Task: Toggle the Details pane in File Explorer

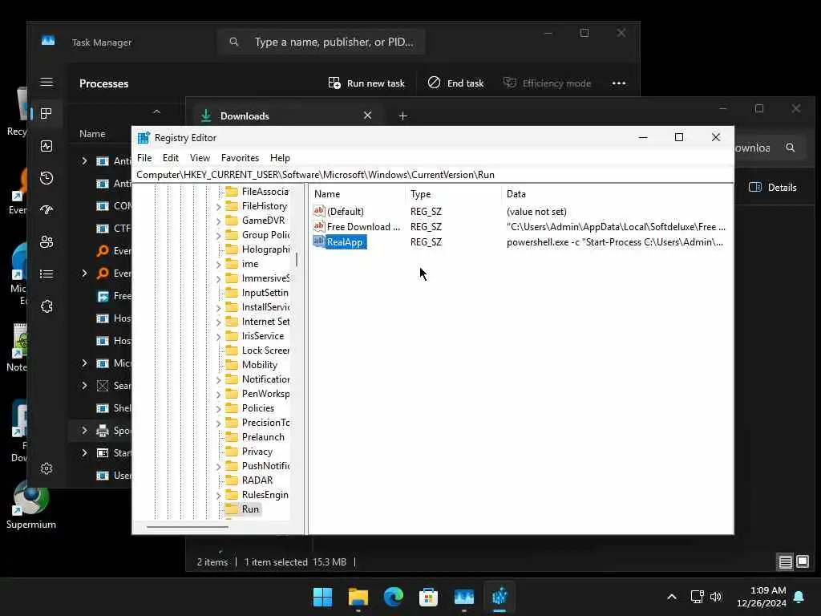Action: point(773,188)
